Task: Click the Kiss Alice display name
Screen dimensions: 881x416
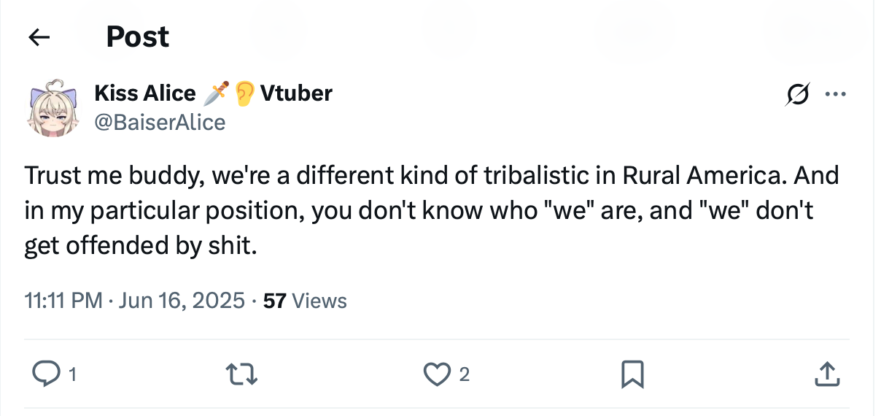Action: click(144, 93)
